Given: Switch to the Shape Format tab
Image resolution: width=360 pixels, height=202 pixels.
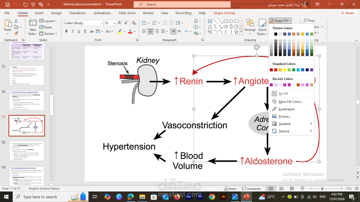Looking at the screenshot, I should click(x=225, y=13).
